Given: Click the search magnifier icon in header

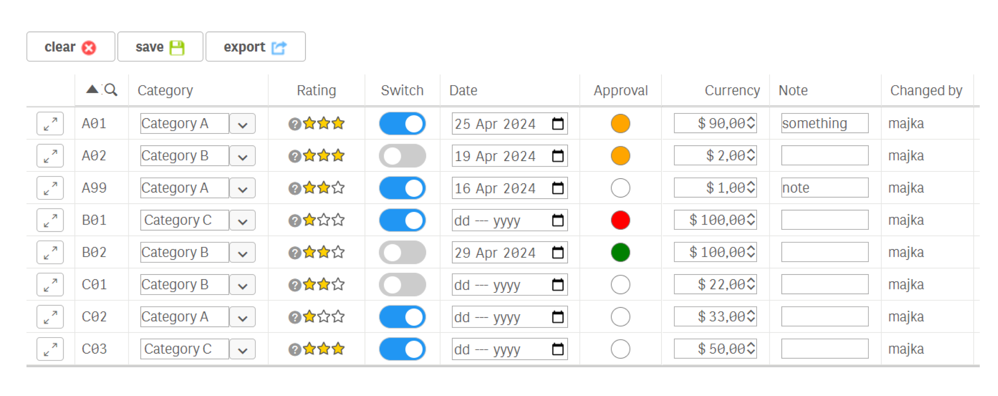Looking at the screenshot, I should coord(111,90).
